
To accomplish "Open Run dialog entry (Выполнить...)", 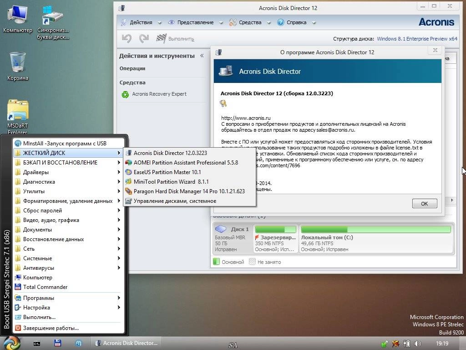I will (x=68, y=317).
